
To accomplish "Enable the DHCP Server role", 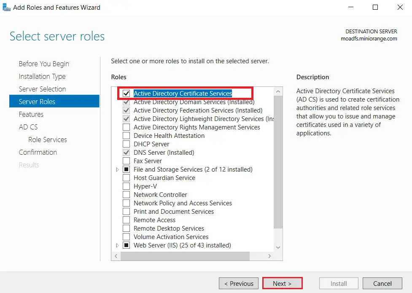I will (x=126, y=144).
